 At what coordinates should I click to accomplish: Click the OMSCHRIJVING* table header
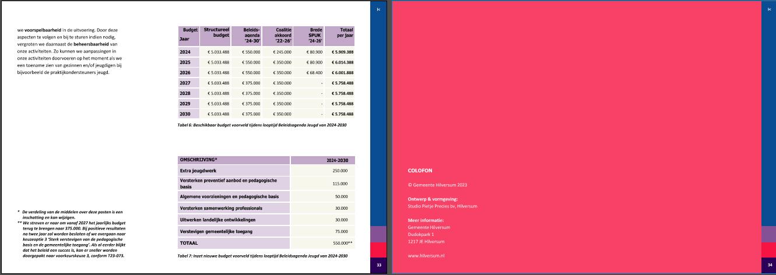point(234,160)
